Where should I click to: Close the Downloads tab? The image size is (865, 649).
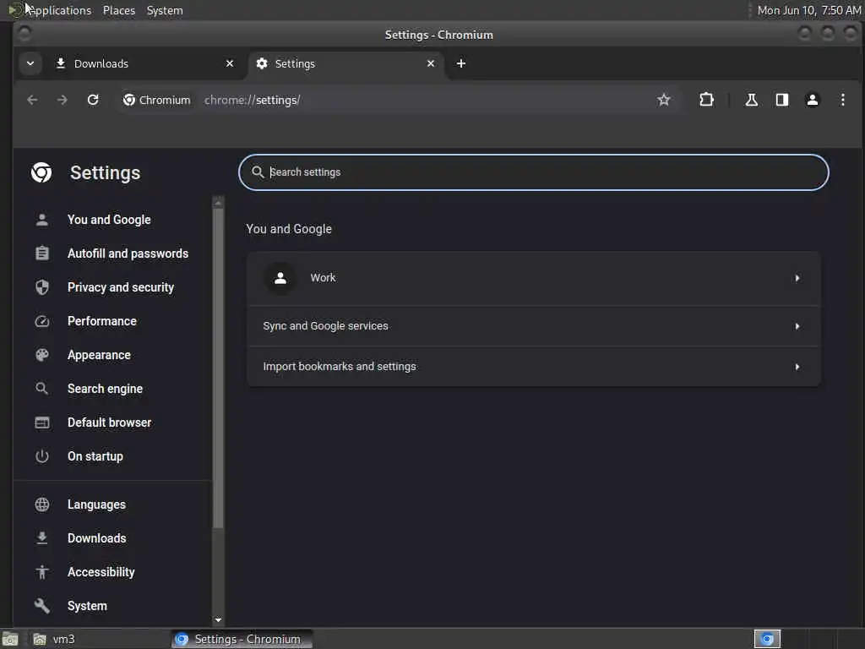[230, 63]
